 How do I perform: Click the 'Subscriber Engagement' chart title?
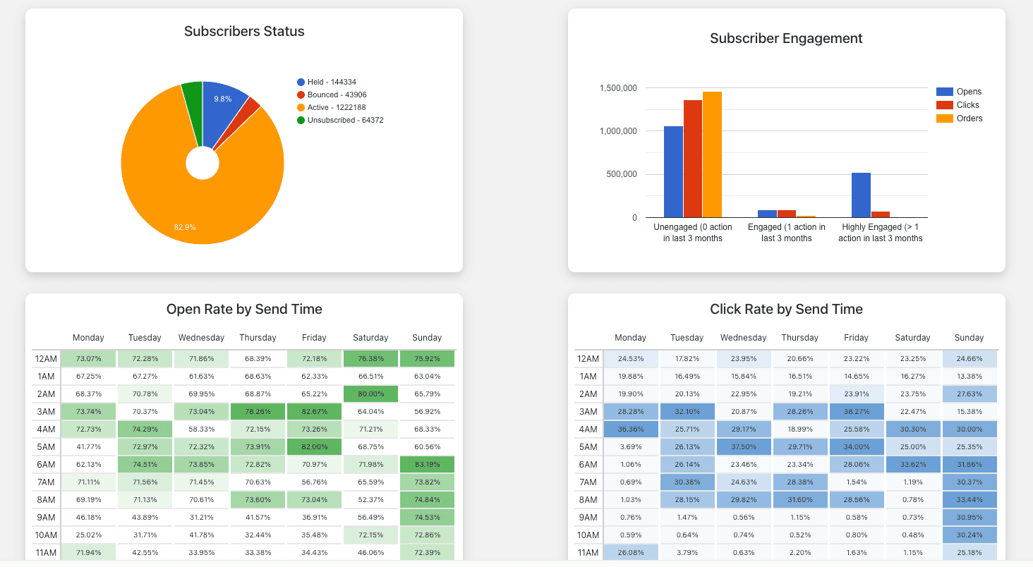coord(786,38)
